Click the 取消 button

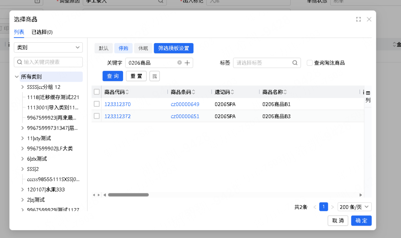pos(338,221)
